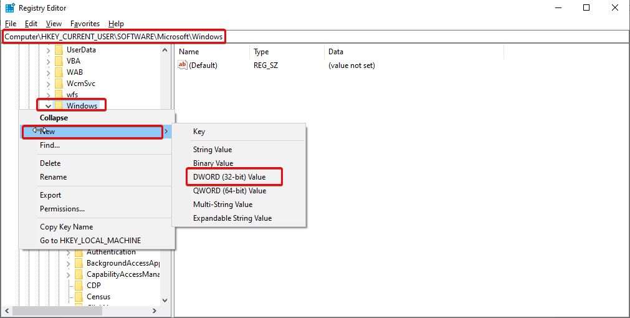Expand the WAB key

tap(48, 73)
